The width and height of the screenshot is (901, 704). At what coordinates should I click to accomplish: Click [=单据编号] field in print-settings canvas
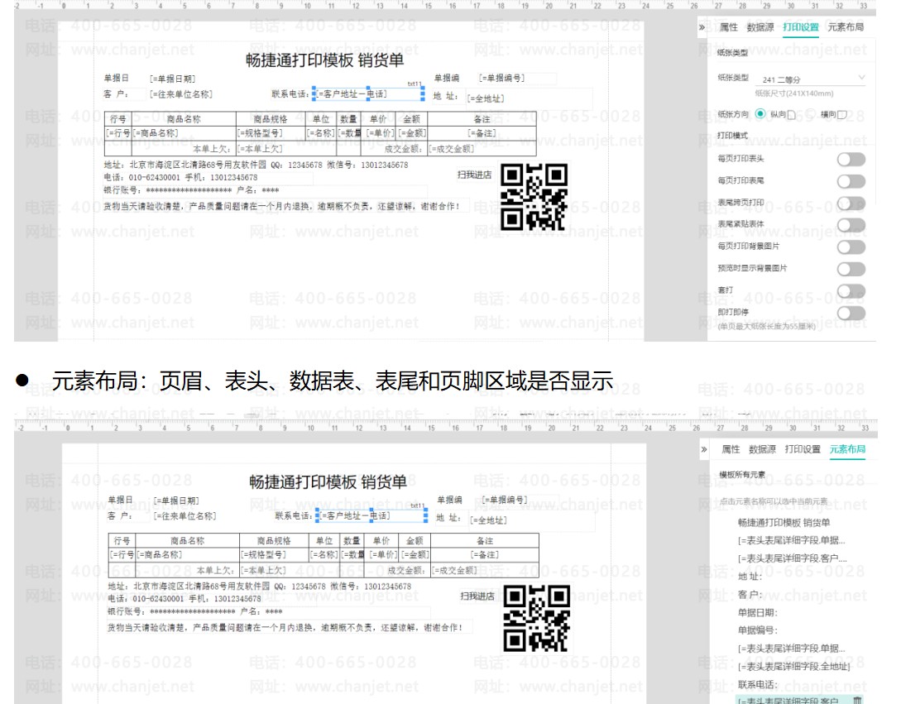coord(501,78)
